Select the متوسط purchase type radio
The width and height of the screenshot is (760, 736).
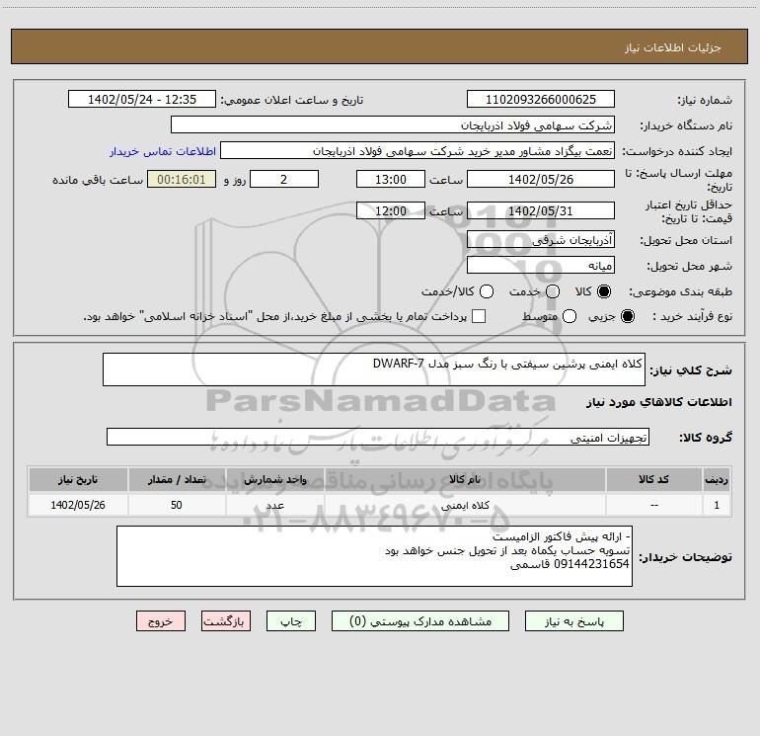(x=570, y=316)
